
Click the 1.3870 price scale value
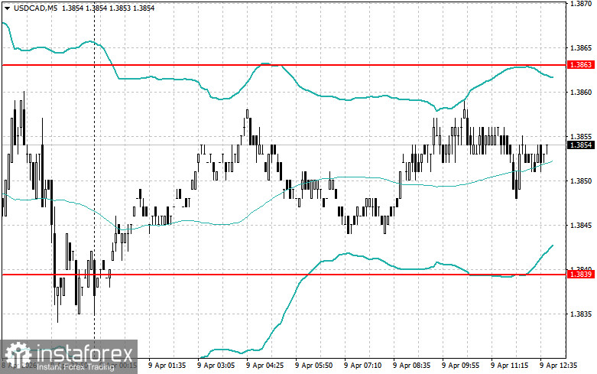coord(581,3)
